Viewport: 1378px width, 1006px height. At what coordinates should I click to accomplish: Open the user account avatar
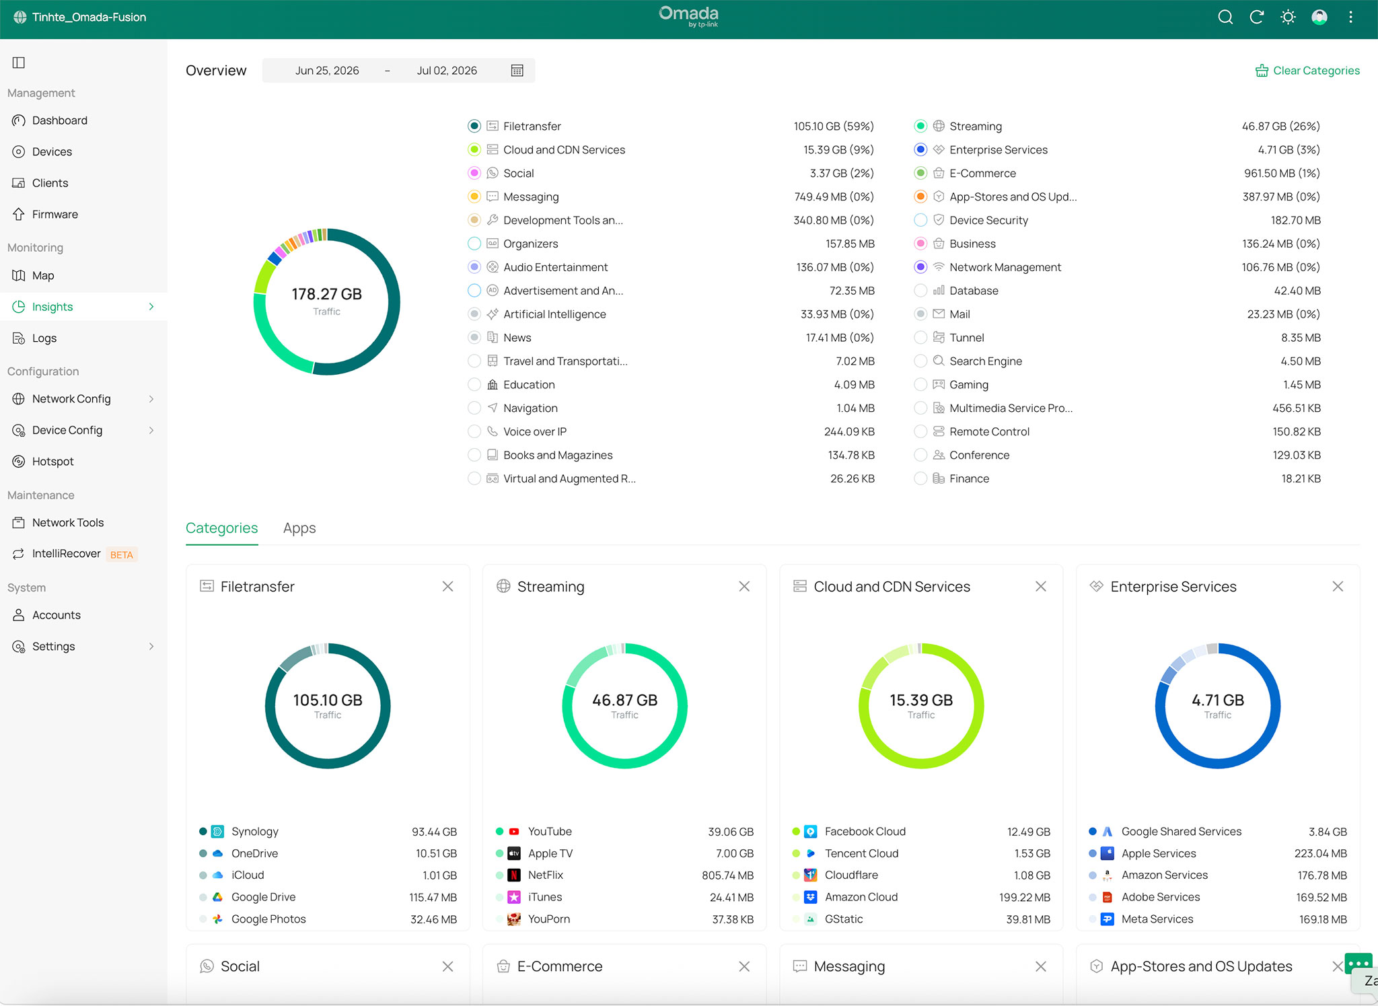tap(1319, 17)
